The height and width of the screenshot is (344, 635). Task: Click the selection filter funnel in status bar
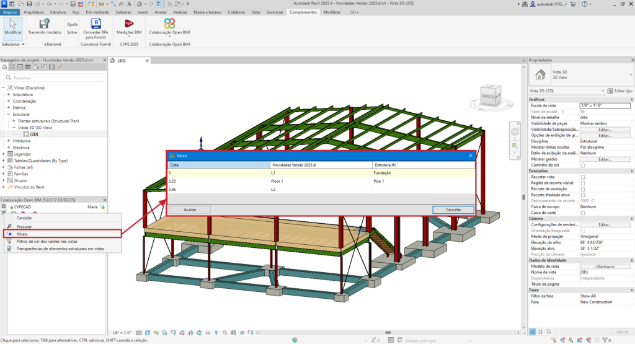[605, 340]
